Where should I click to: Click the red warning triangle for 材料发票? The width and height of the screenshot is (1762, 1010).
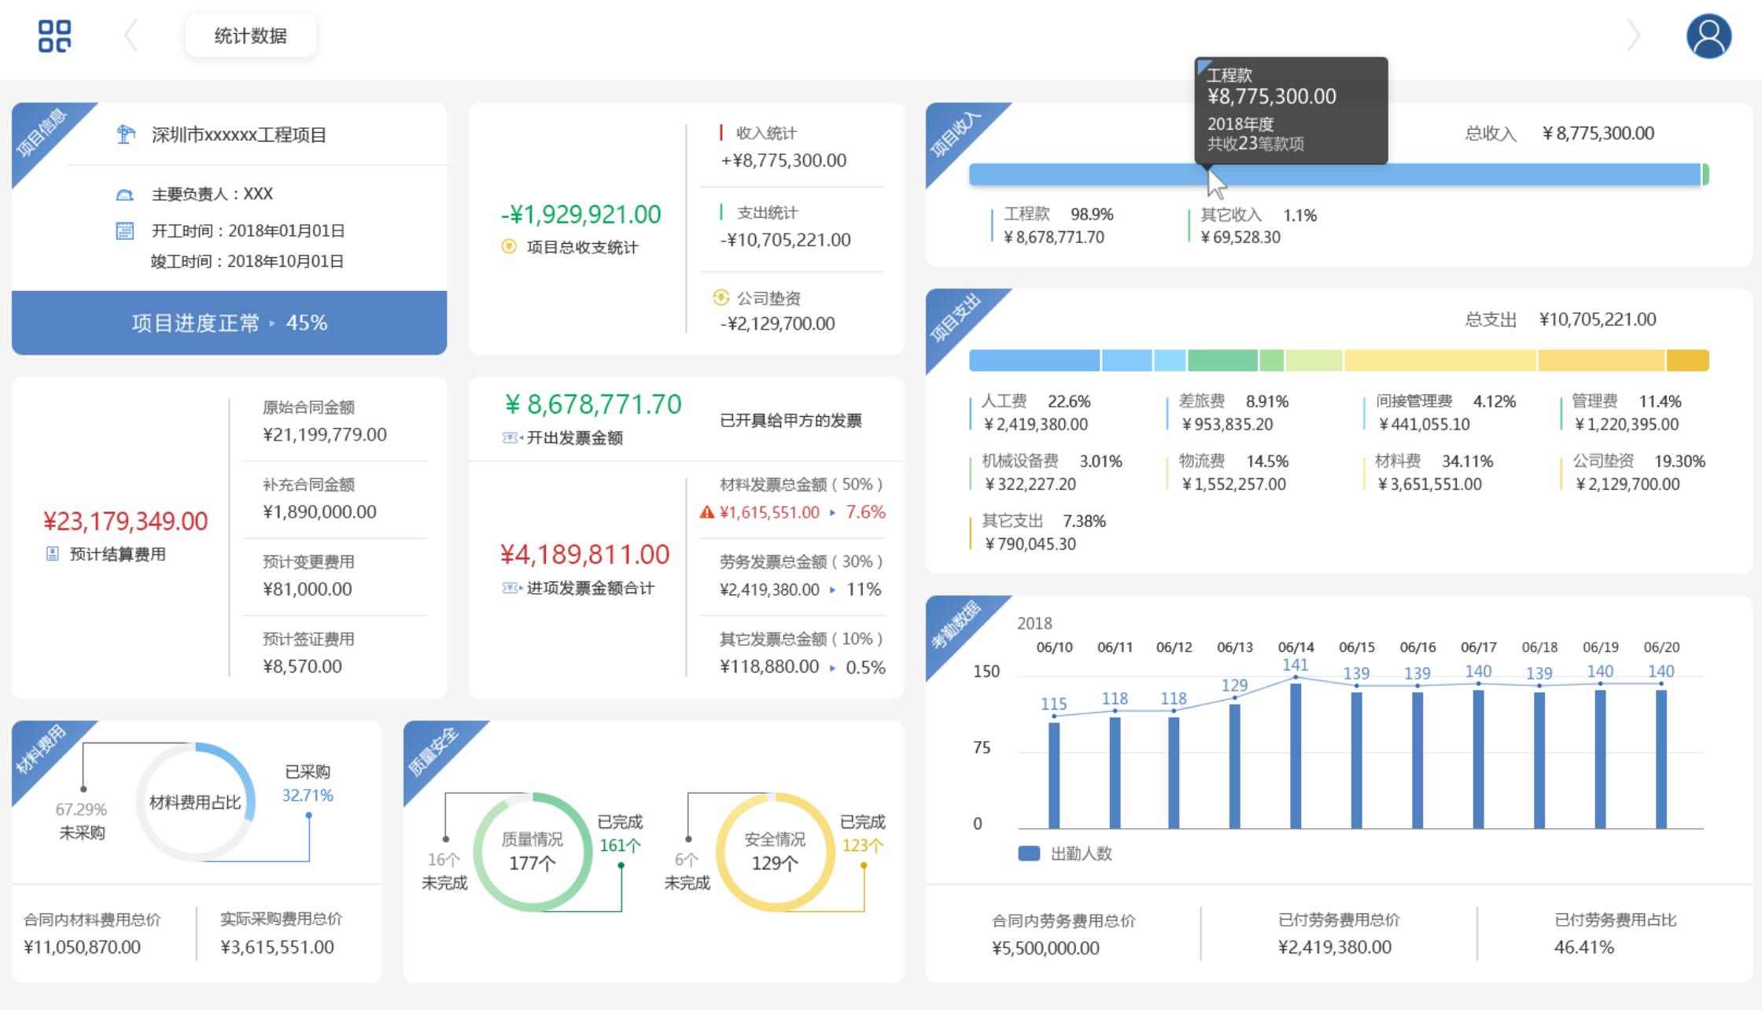[x=707, y=512]
